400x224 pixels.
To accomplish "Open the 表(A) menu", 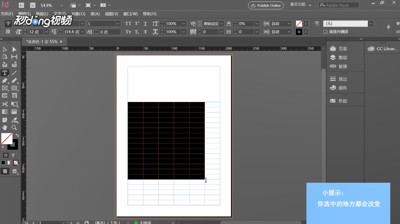I will click(x=95, y=14).
